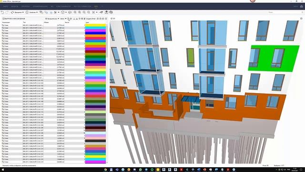
Task: Click the toolbar icon right of the Свойства dropdown
Action: pos(41,12)
